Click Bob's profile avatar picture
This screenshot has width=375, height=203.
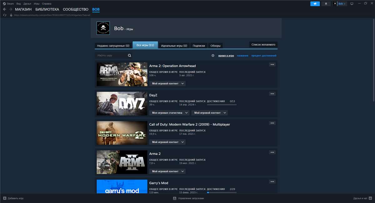(x=103, y=28)
